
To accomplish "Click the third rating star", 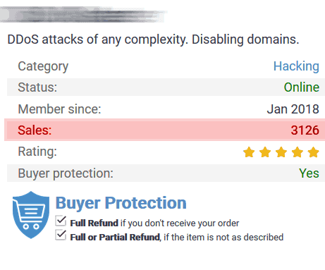I will tap(281, 152).
